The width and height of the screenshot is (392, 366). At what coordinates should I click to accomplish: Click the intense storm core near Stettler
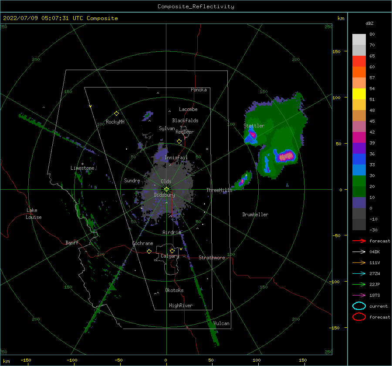point(253,135)
